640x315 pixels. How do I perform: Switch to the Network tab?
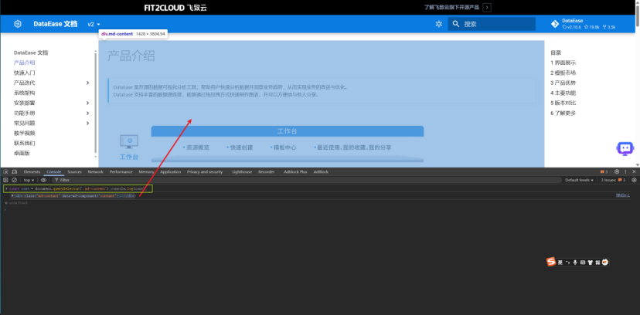(x=96, y=172)
